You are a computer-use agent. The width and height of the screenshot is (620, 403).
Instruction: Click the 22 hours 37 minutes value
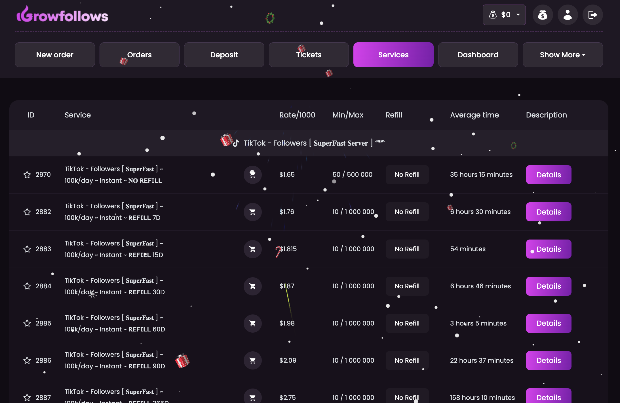point(482,360)
